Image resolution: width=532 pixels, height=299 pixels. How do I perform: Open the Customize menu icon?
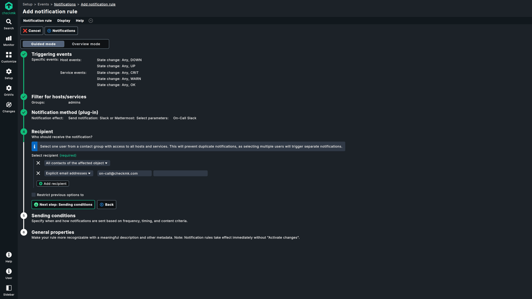(9, 57)
